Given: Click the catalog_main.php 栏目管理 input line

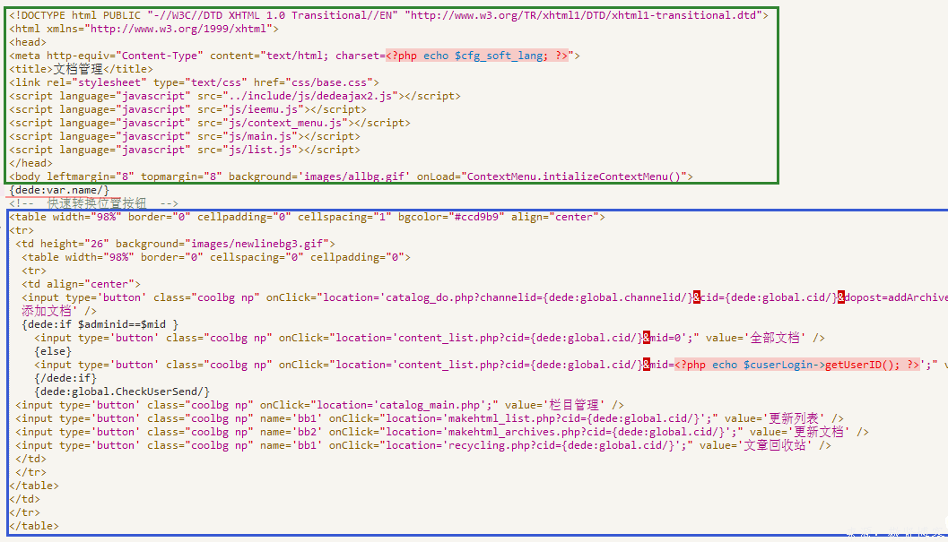Looking at the screenshot, I should click(319, 405).
